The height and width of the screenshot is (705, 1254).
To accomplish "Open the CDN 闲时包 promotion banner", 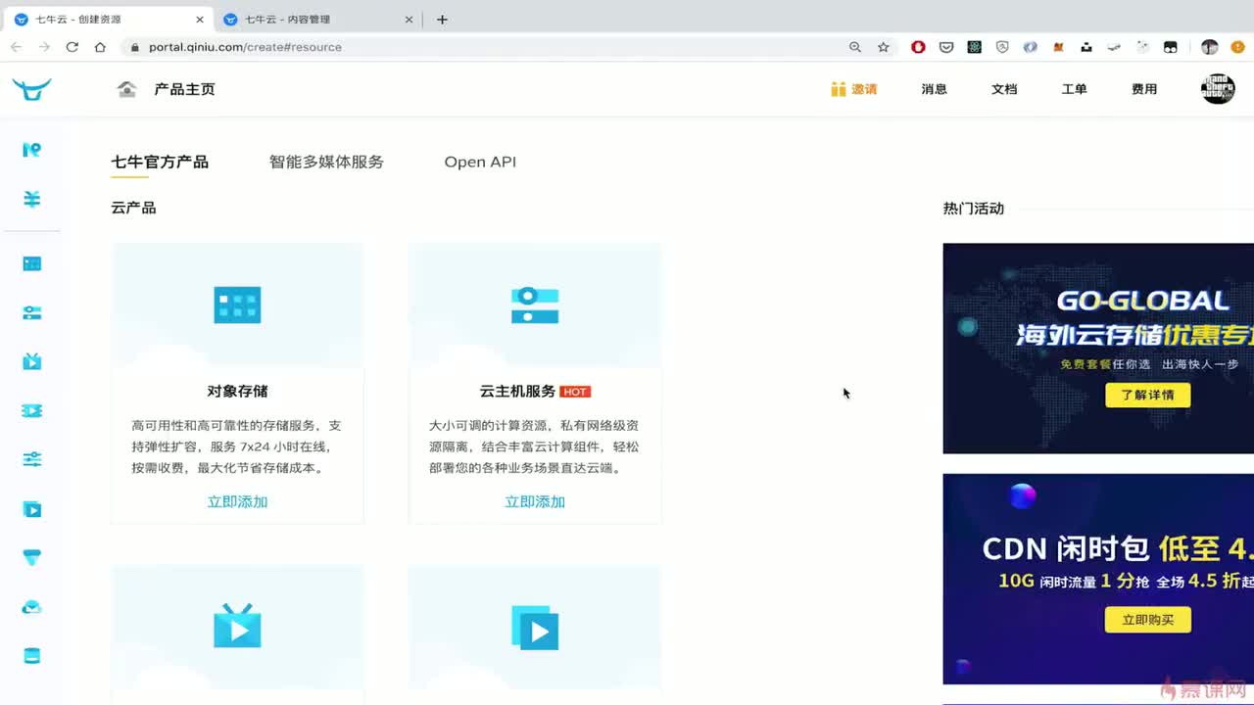I will 1098,579.
